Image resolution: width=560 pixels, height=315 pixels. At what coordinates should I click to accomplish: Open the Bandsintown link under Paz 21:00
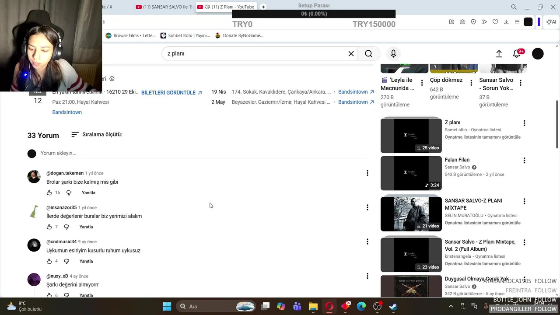pos(67,112)
